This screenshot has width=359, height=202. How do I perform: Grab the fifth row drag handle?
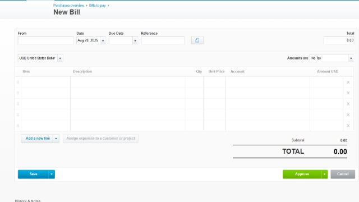coord(18,126)
